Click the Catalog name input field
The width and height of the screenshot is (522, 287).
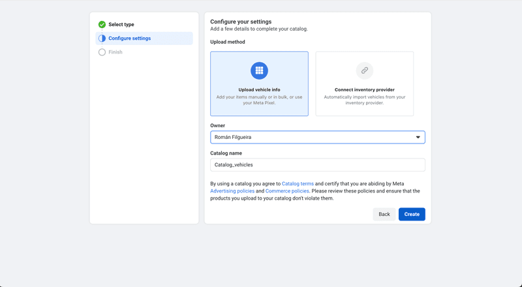pos(318,165)
